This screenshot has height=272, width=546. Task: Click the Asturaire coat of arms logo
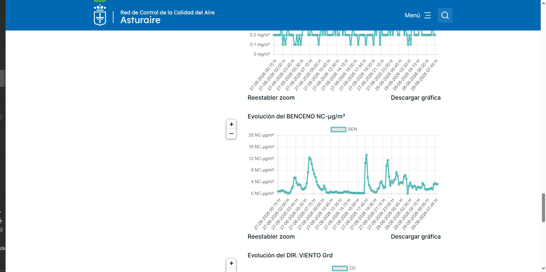100,15
